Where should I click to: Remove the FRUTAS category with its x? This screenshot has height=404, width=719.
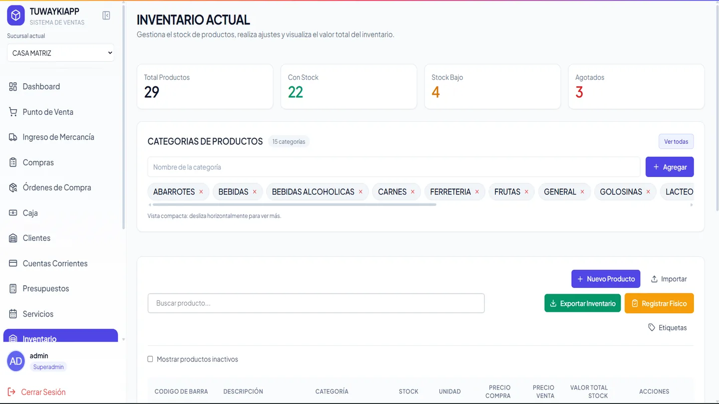click(526, 192)
